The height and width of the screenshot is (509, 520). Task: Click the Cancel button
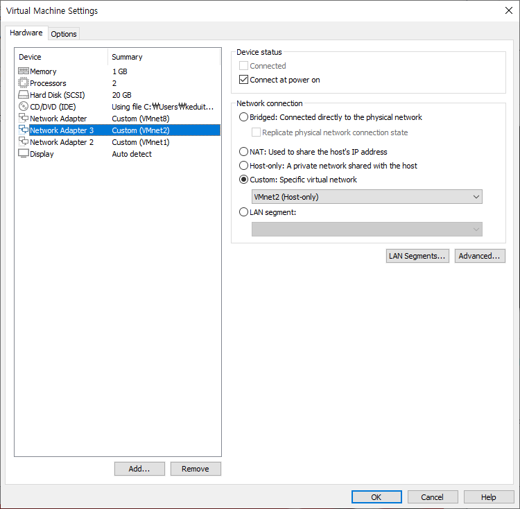point(433,497)
